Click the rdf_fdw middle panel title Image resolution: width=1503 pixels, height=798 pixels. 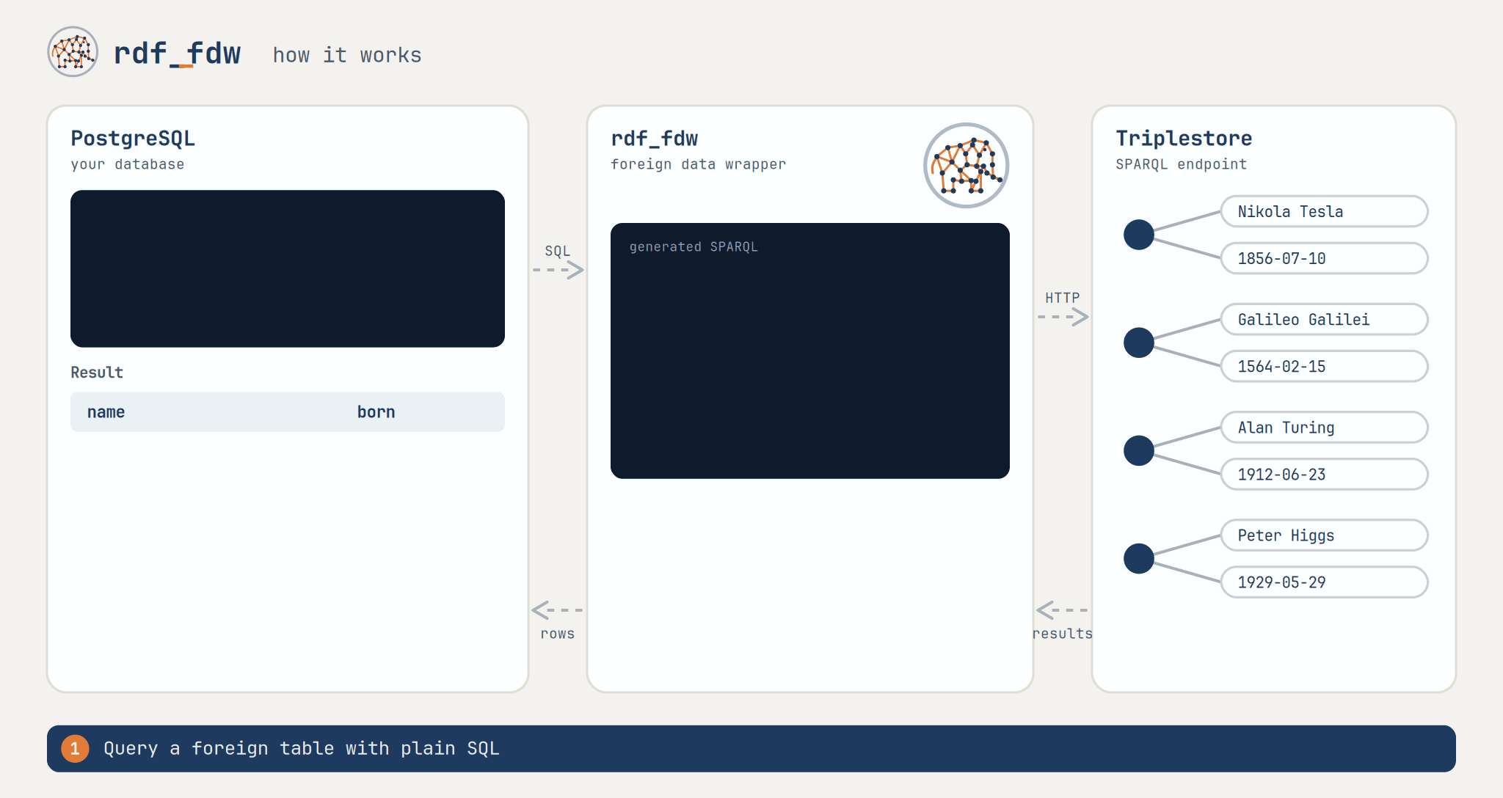click(655, 139)
